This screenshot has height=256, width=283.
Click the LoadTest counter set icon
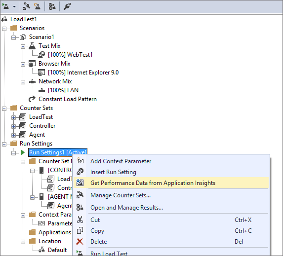click(23, 117)
